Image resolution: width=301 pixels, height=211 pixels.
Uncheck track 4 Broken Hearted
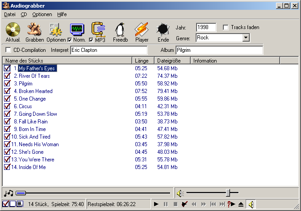coord(7,91)
